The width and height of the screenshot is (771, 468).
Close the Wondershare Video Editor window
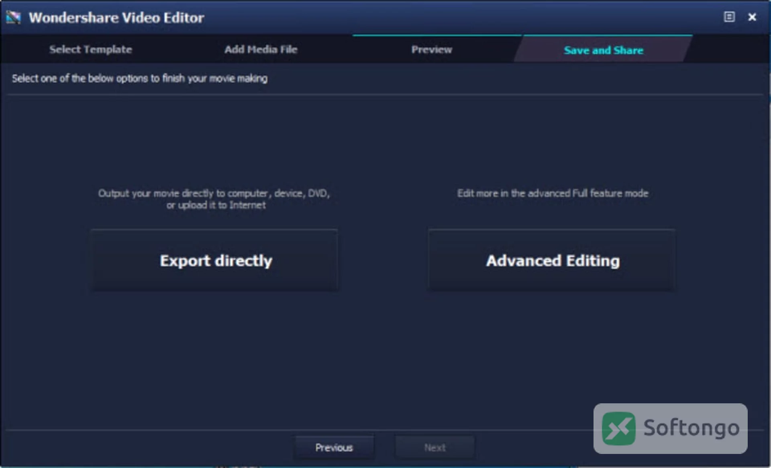752,17
